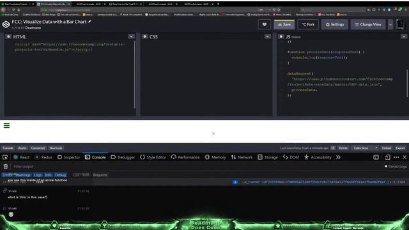Switch to the Style Editor tab
Image resolution: width=409 pixels, height=230 pixels.
click(153, 157)
